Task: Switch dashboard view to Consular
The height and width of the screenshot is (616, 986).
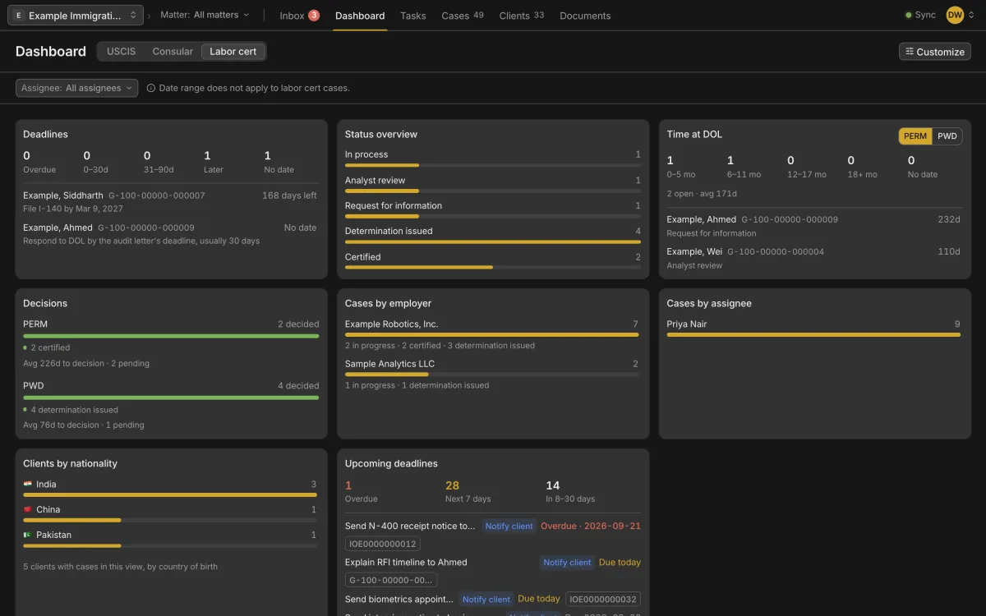Action: coord(173,51)
